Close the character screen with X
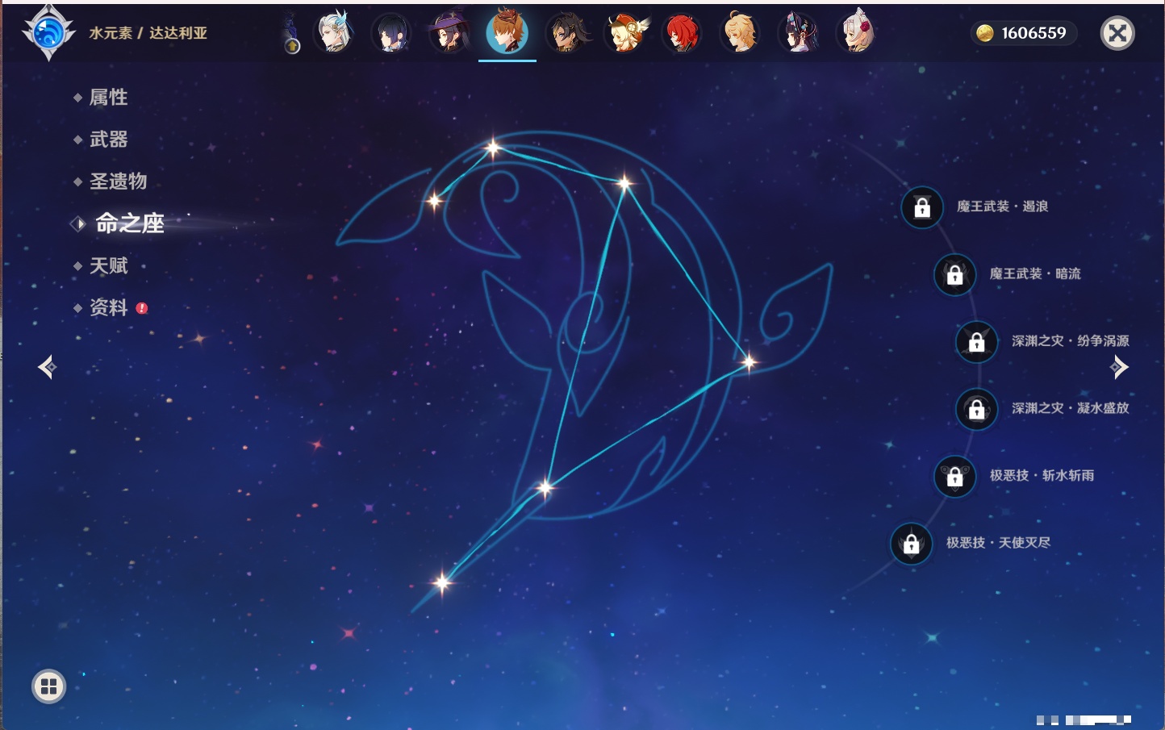 pos(1117,33)
